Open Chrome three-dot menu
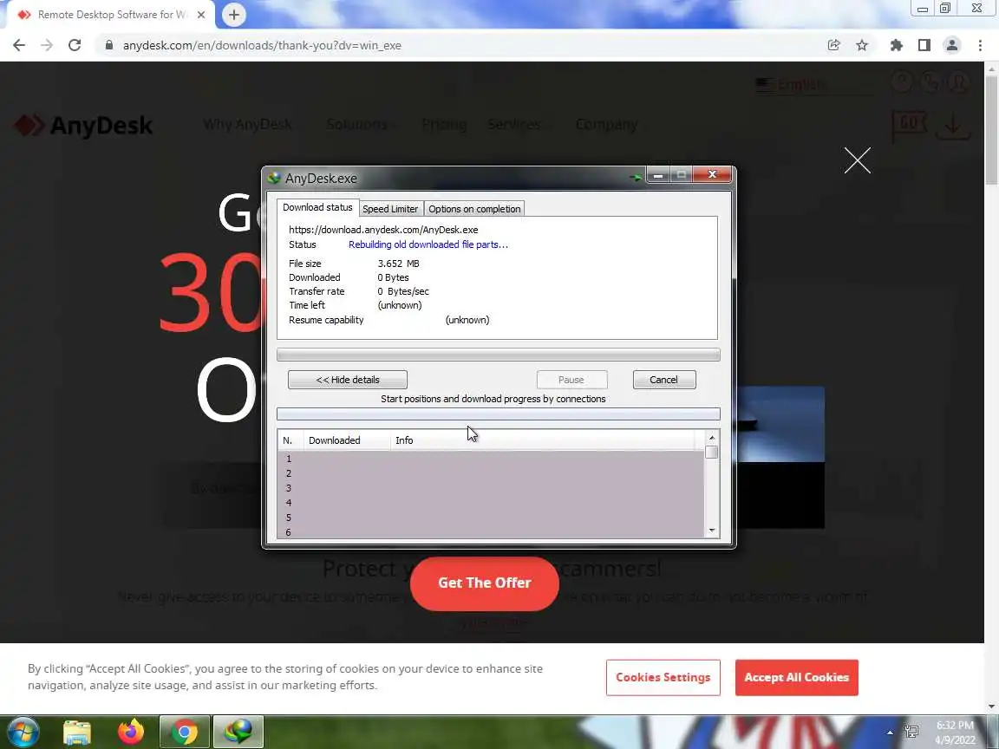The width and height of the screenshot is (999, 749). (x=980, y=45)
